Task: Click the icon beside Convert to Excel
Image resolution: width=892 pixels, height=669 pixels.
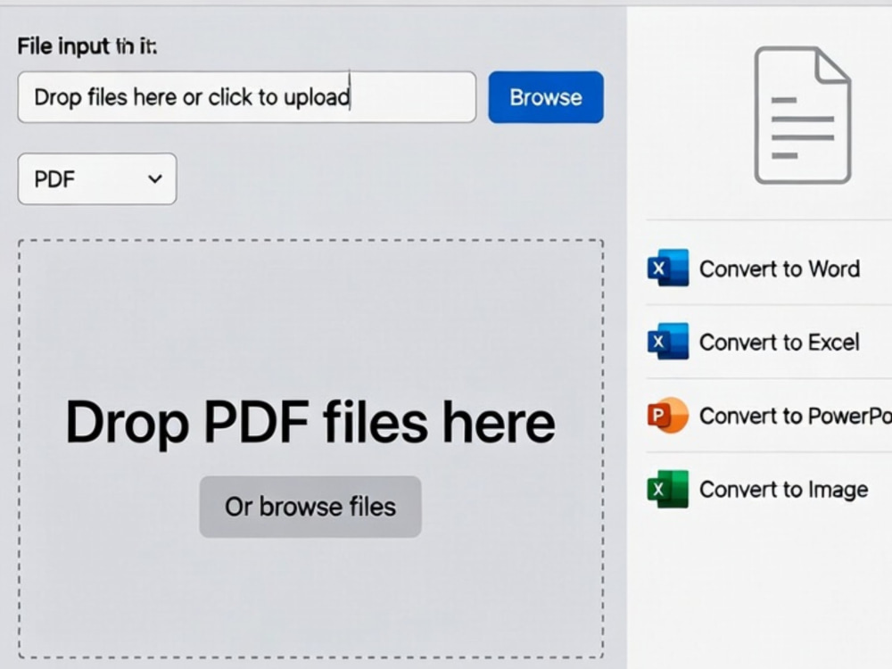Action: [x=668, y=342]
